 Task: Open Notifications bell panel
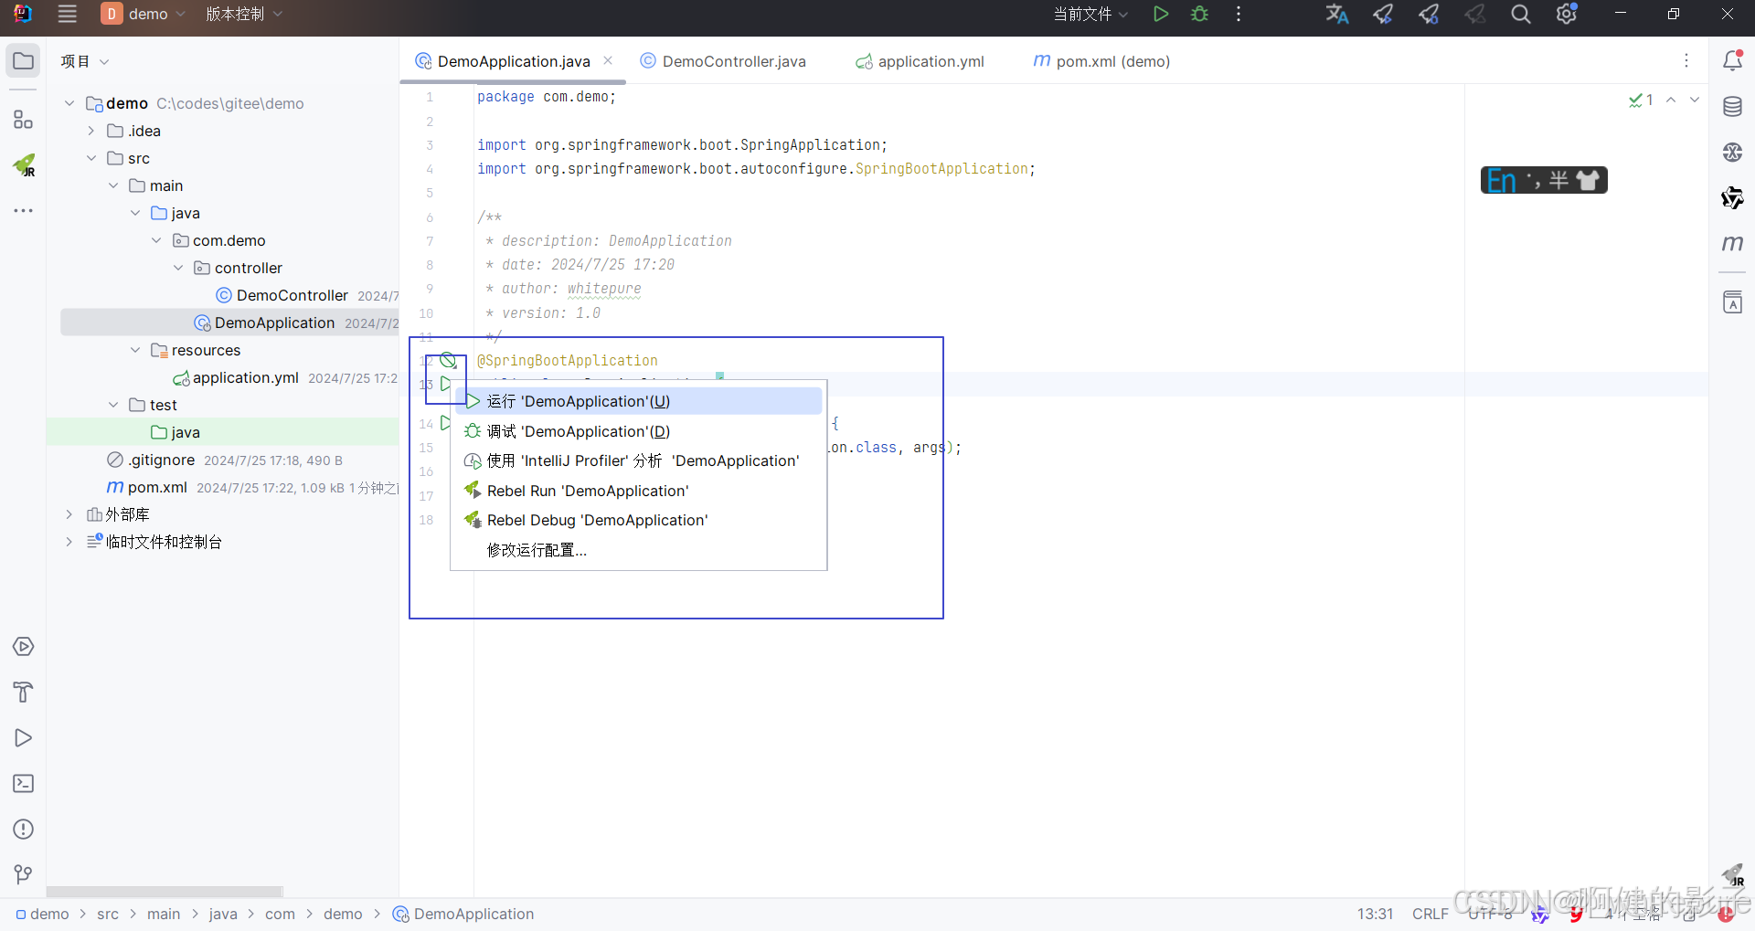tap(1733, 61)
